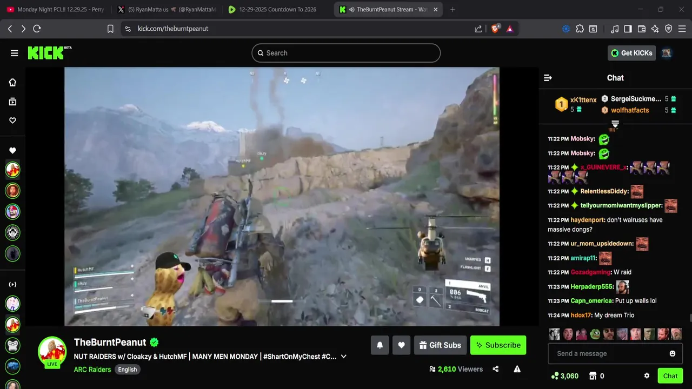Open TheBurntPeanut channel name link

[110, 342]
